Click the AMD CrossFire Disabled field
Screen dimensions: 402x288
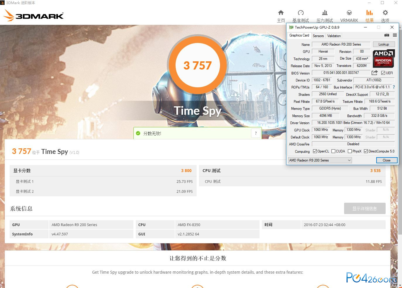click(x=353, y=144)
